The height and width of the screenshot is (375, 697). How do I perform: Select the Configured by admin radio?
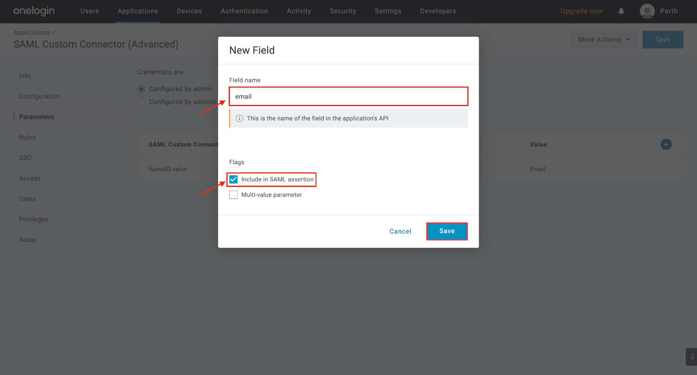click(x=141, y=89)
